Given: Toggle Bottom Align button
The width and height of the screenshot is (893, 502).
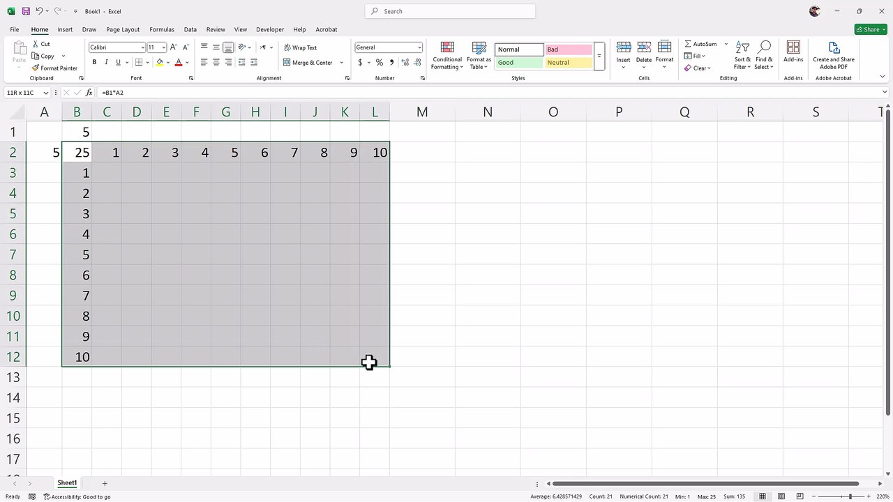Looking at the screenshot, I should tap(228, 47).
